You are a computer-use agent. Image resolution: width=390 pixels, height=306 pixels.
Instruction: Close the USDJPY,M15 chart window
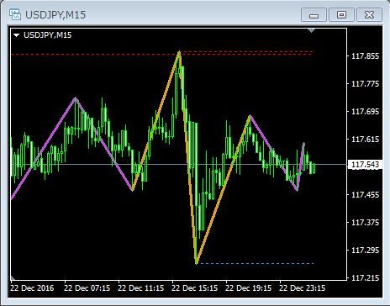(369, 15)
